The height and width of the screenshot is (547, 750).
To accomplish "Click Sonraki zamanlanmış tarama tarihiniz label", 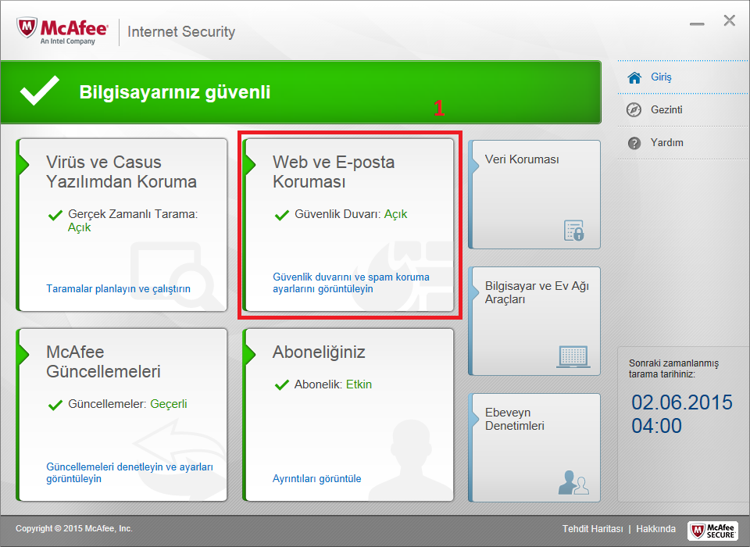I will point(673,369).
